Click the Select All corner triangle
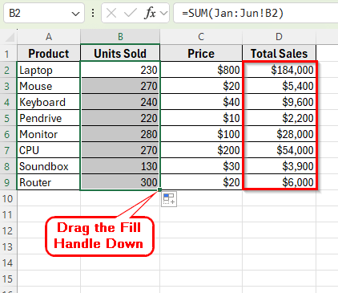 pyautogui.click(x=10, y=37)
